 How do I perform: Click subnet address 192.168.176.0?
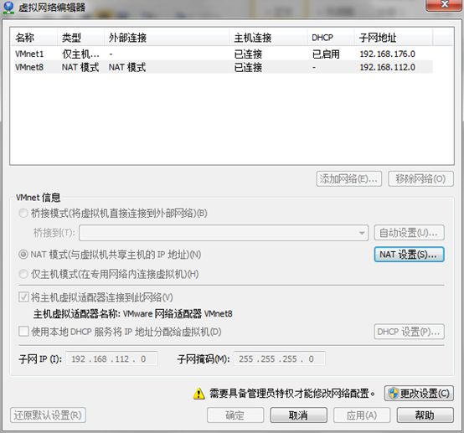tap(387, 54)
